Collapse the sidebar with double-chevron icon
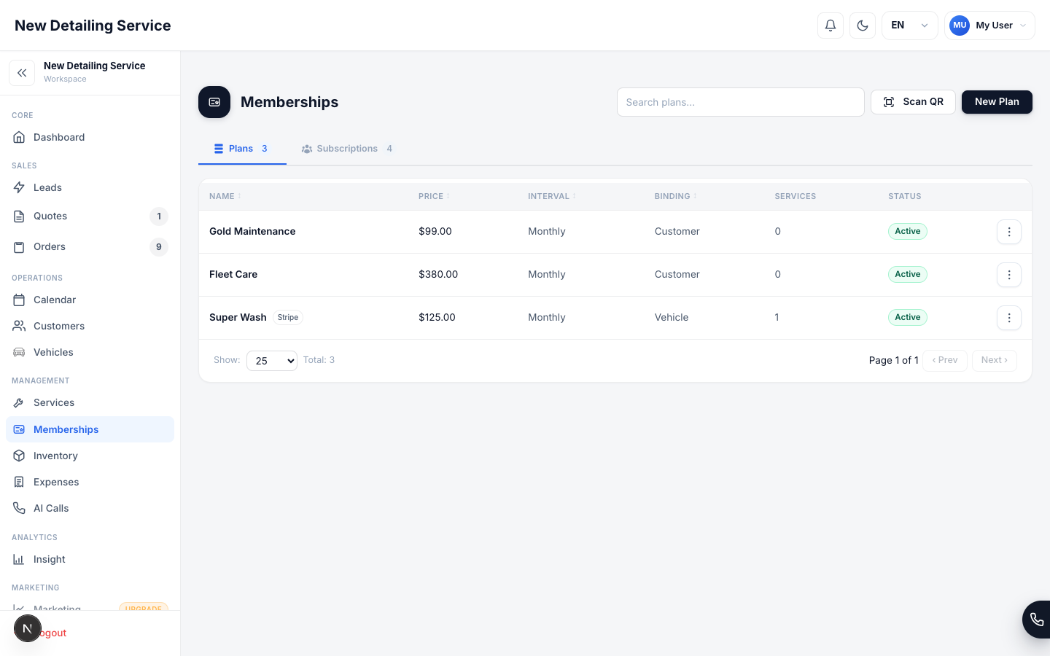The image size is (1050, 656). (x=22, y=73)
